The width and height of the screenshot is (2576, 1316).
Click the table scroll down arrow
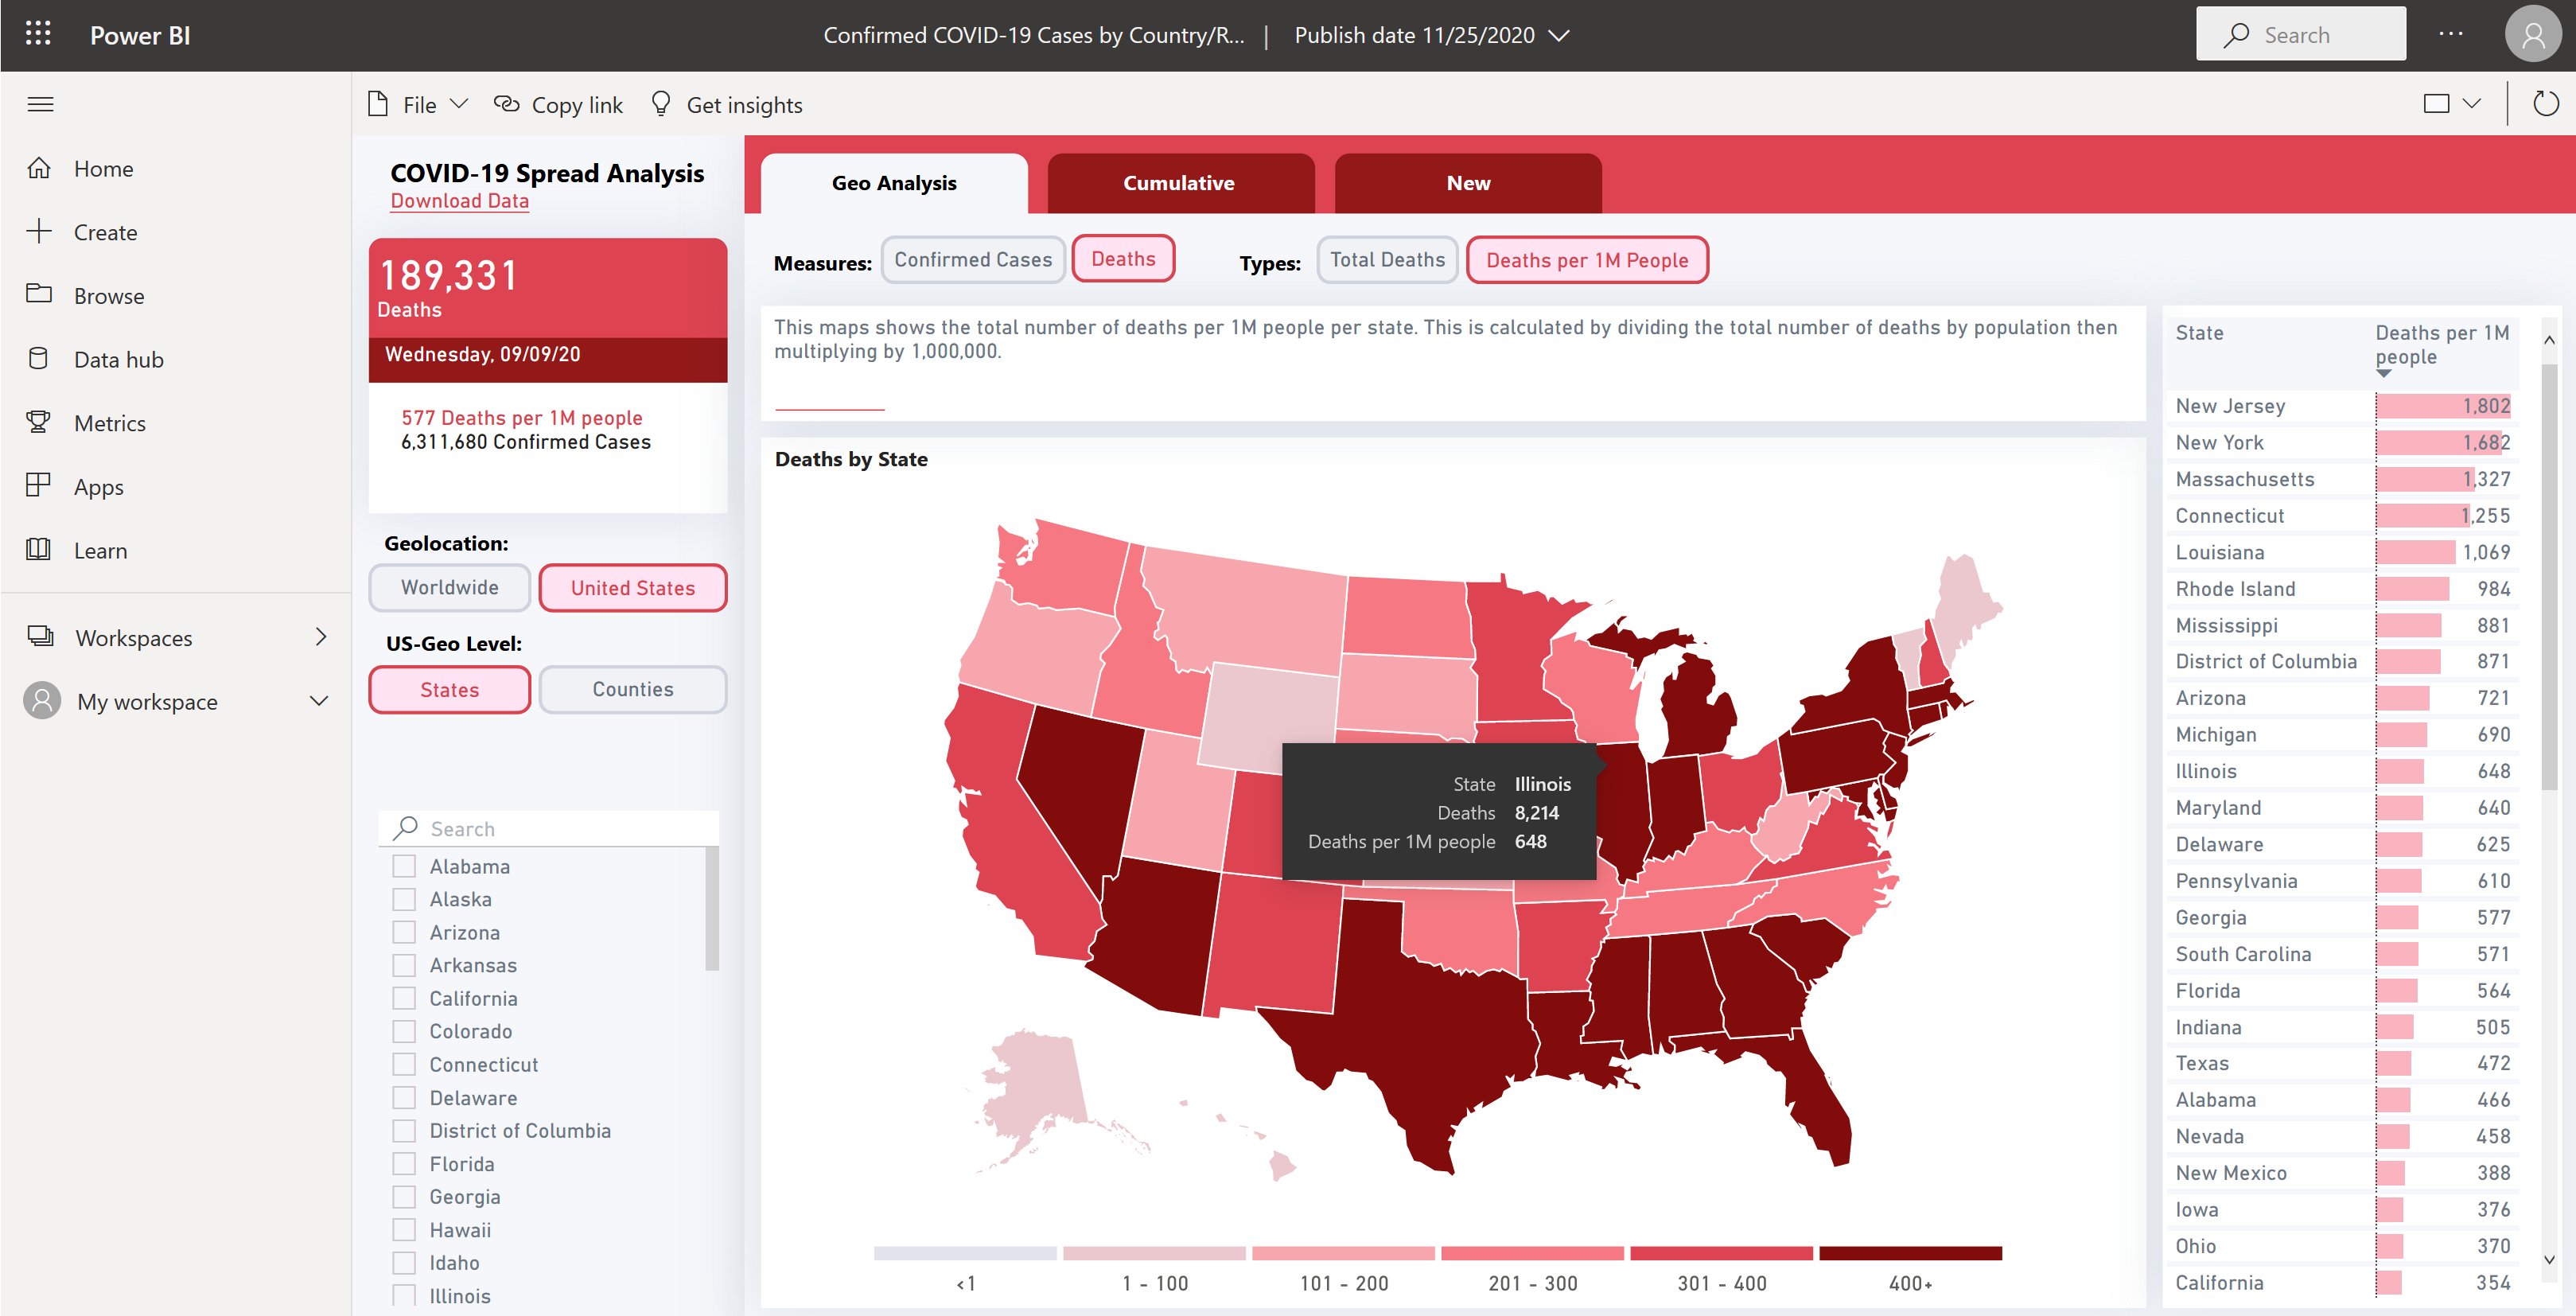[2549, 1260]
